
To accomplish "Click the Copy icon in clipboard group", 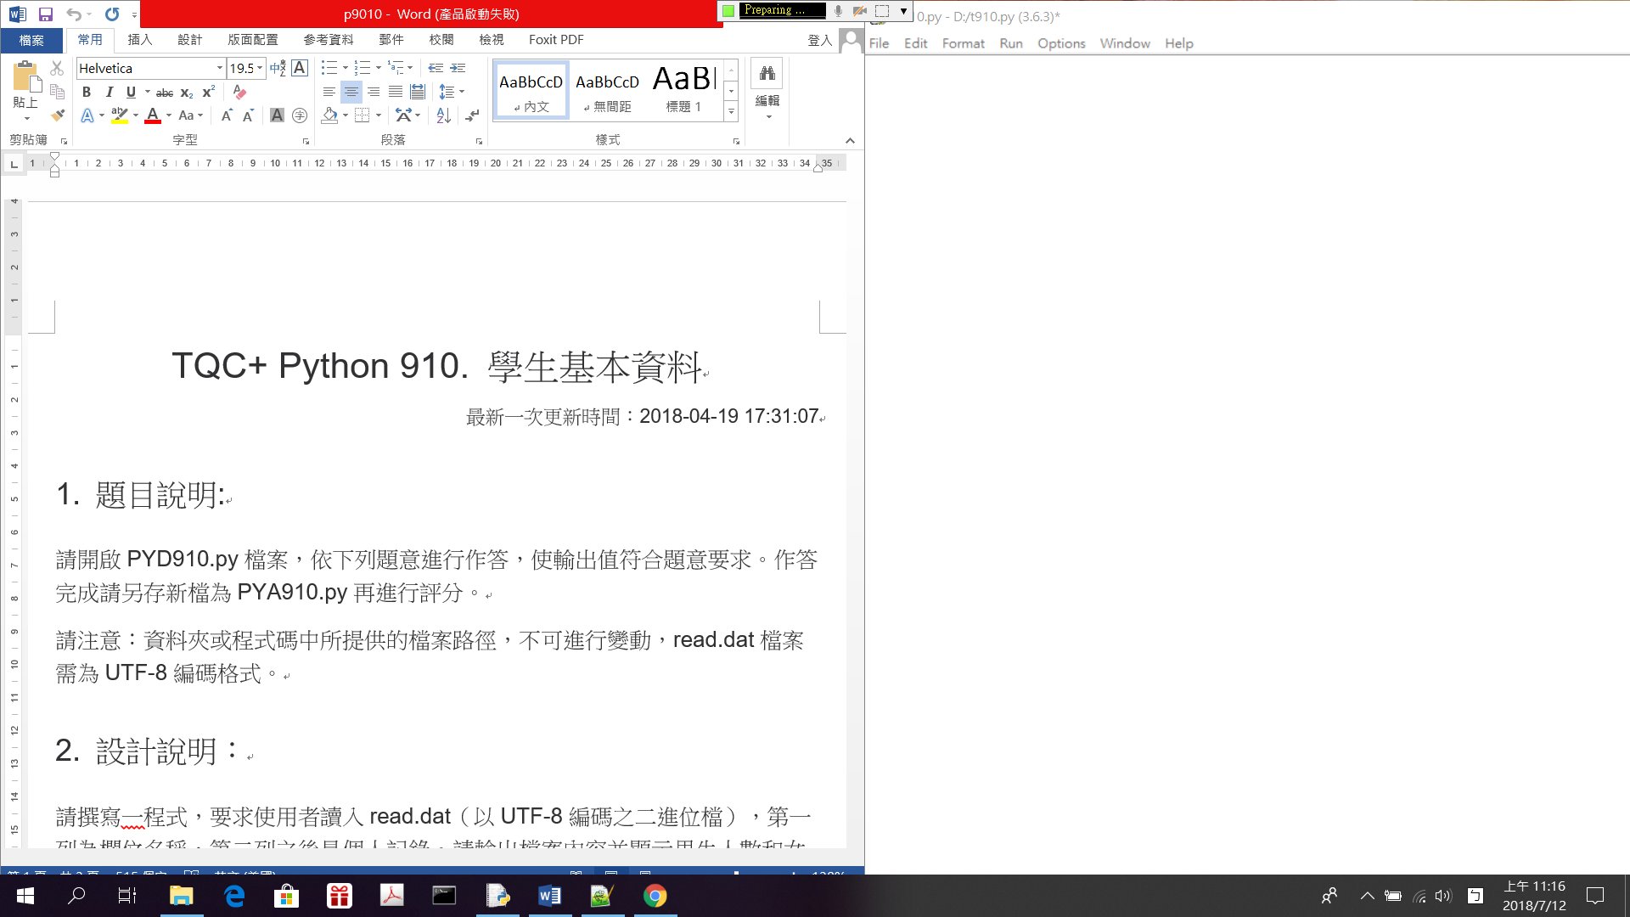I will click(57, 92).
